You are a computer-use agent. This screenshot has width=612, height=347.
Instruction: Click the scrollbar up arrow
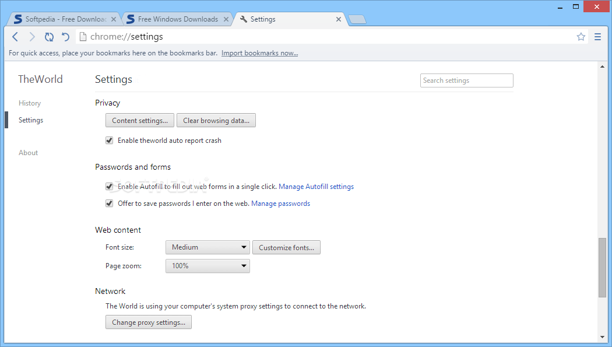click(x=602, y=66)
